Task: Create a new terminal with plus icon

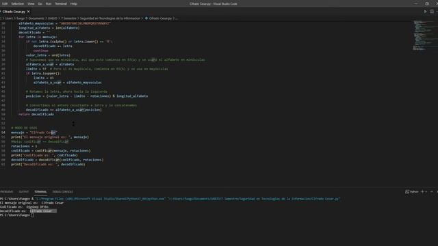Action: point(422,192)
